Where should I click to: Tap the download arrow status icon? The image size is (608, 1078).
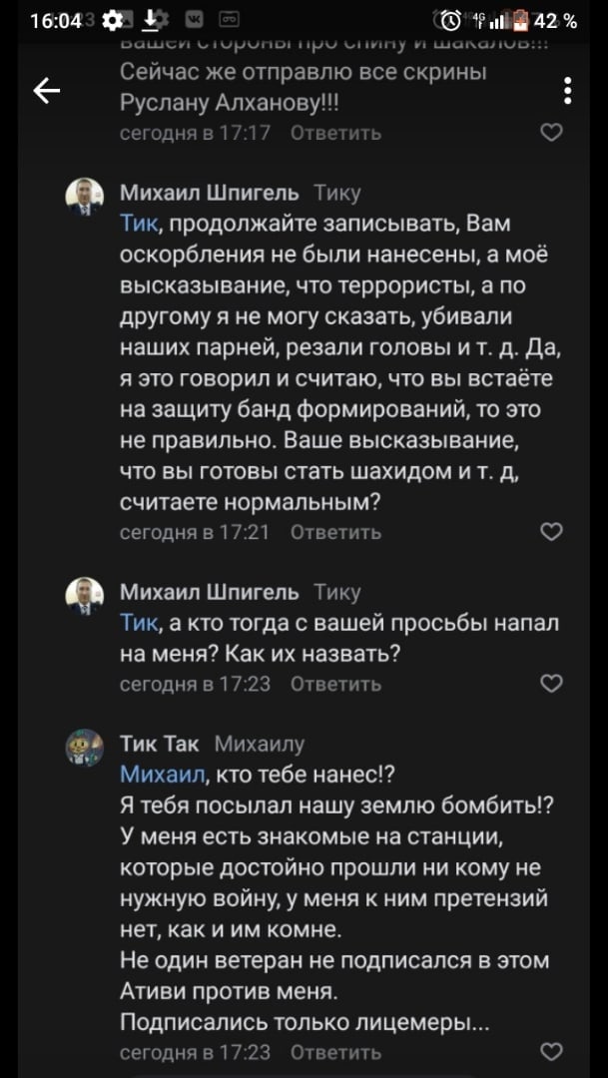point(151,20)
